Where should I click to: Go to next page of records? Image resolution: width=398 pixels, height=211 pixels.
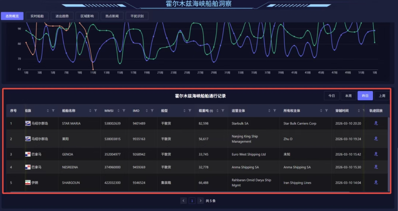[x=201, y=201]
